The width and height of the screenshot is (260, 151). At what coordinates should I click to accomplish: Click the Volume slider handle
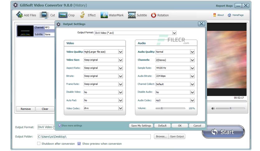(162, 108)
